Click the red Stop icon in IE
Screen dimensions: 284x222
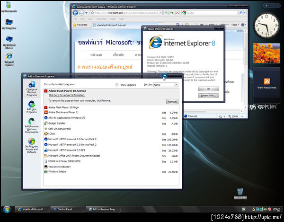pyautogui.click(x=177, y=13)
